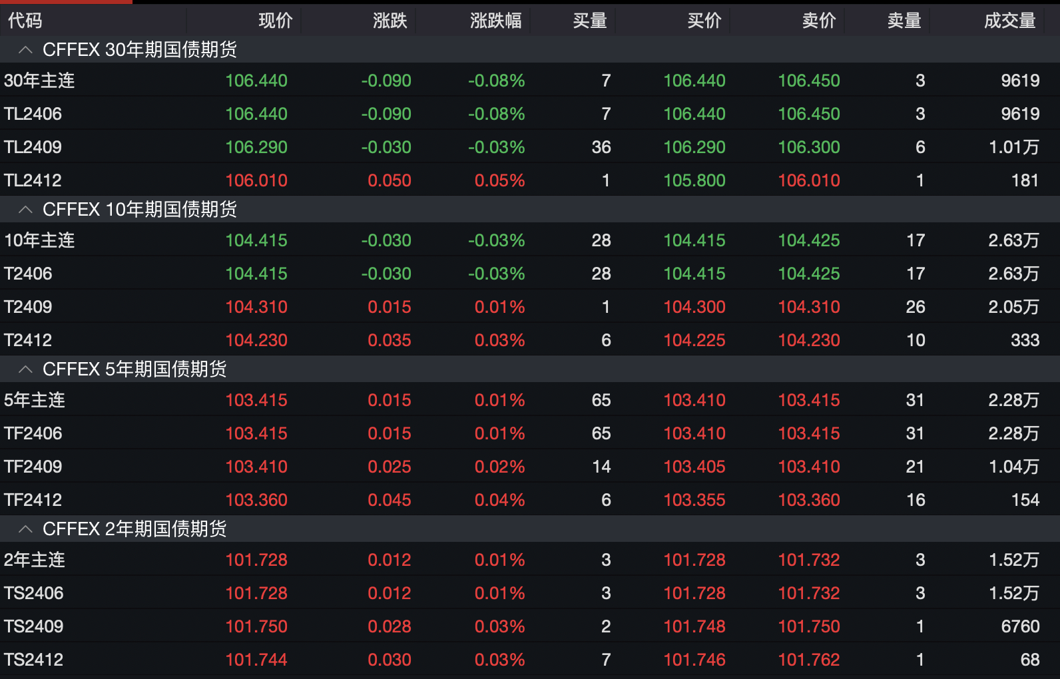Click T2412 change value 0.035
1060x679 pixels.
tap(390, 340)
